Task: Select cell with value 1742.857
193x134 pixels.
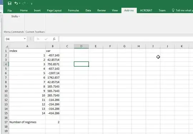Action: pos(53,77)
